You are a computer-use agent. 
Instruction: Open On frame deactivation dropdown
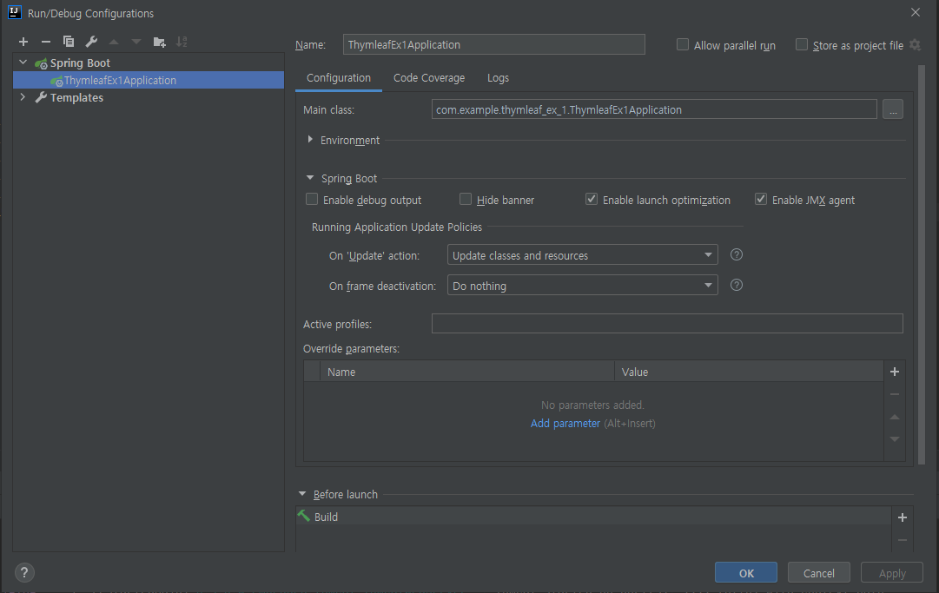click(582, 286)
